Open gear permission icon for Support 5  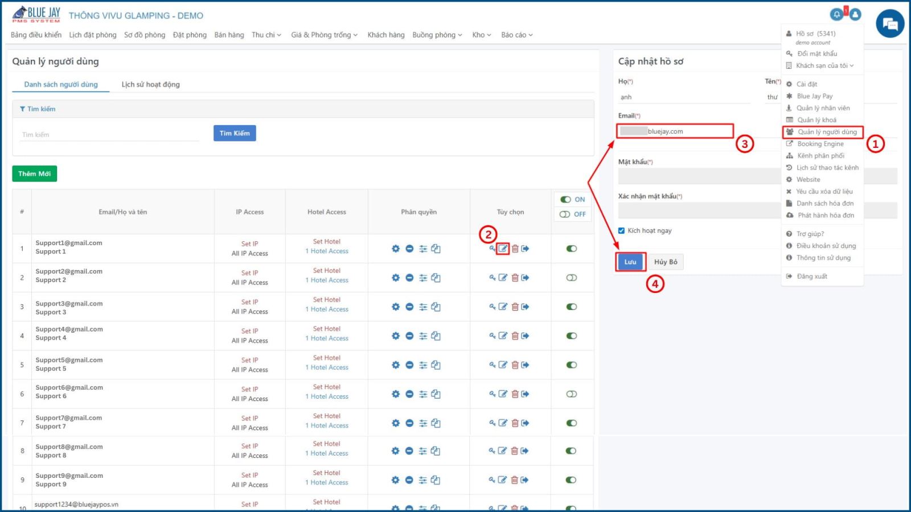[396, 365]
